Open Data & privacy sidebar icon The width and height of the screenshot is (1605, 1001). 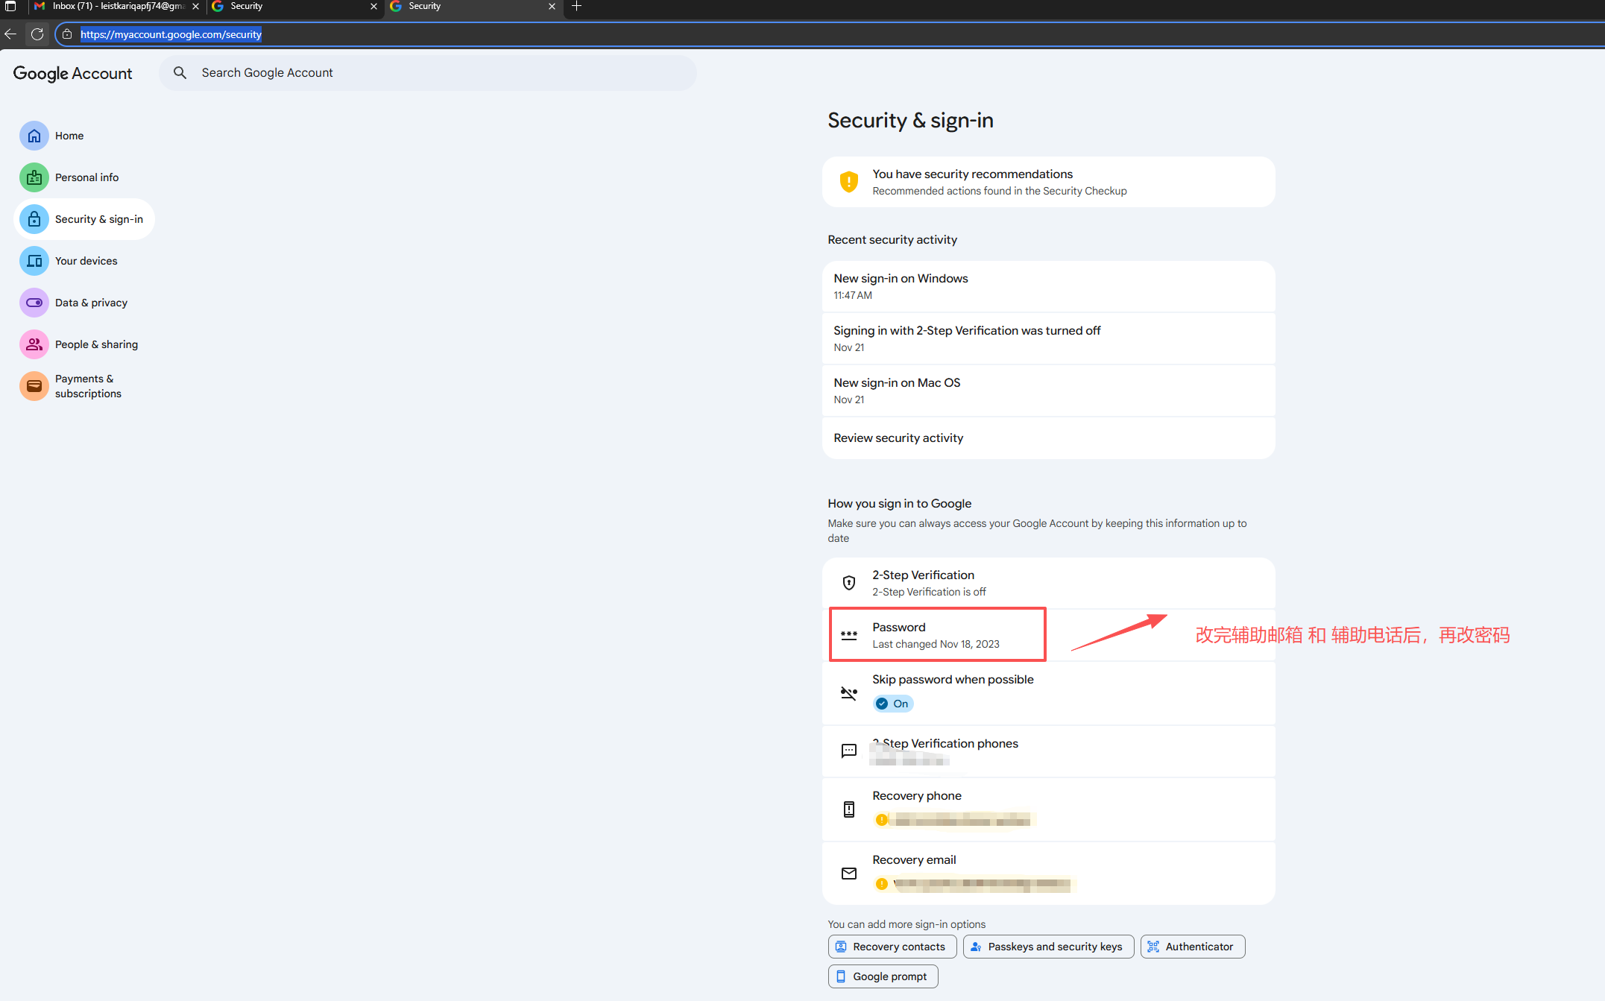click(x=34, y=303)
